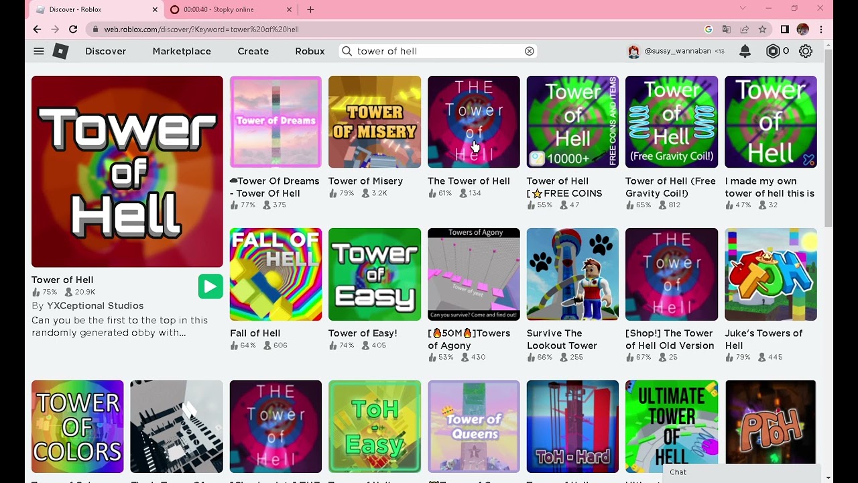Open the Tower of Misery thumbnail

[x=375, y=121]
